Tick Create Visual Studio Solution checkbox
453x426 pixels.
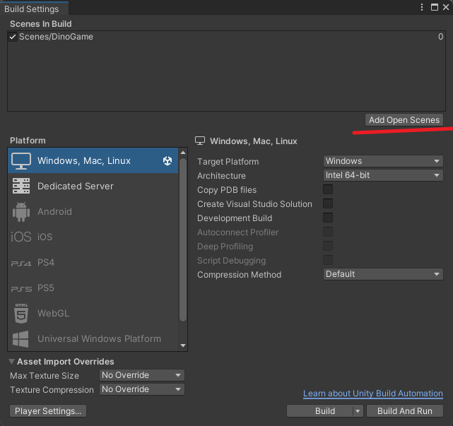(328, 203)
